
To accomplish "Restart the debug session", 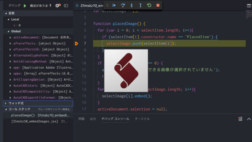I will pos(149,5).
